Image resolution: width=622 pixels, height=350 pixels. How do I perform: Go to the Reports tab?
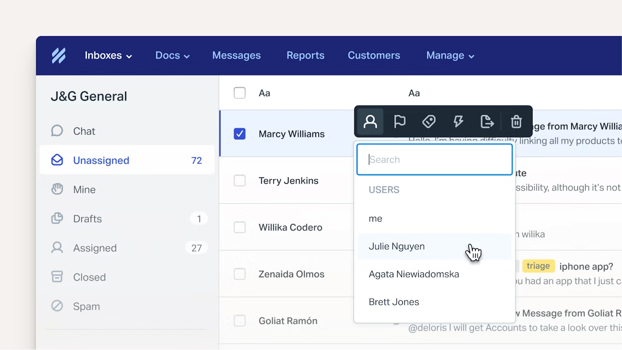[305, 56]
